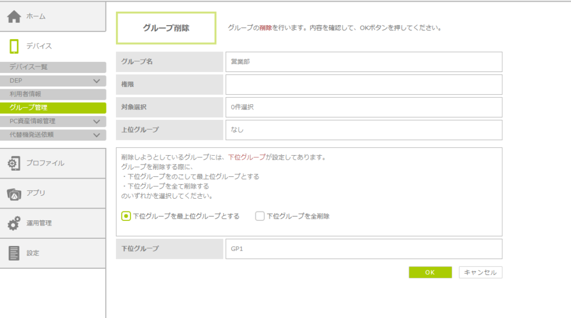Click the 対象選択 field showing 0件選択
The height and width of the screenshot is (318, 571).
tap(364, 107)
